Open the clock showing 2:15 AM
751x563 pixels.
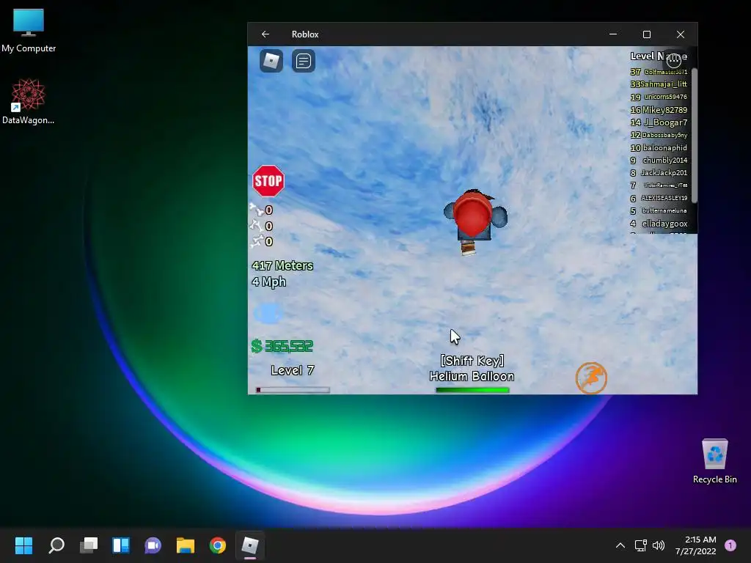pos(695,545)
